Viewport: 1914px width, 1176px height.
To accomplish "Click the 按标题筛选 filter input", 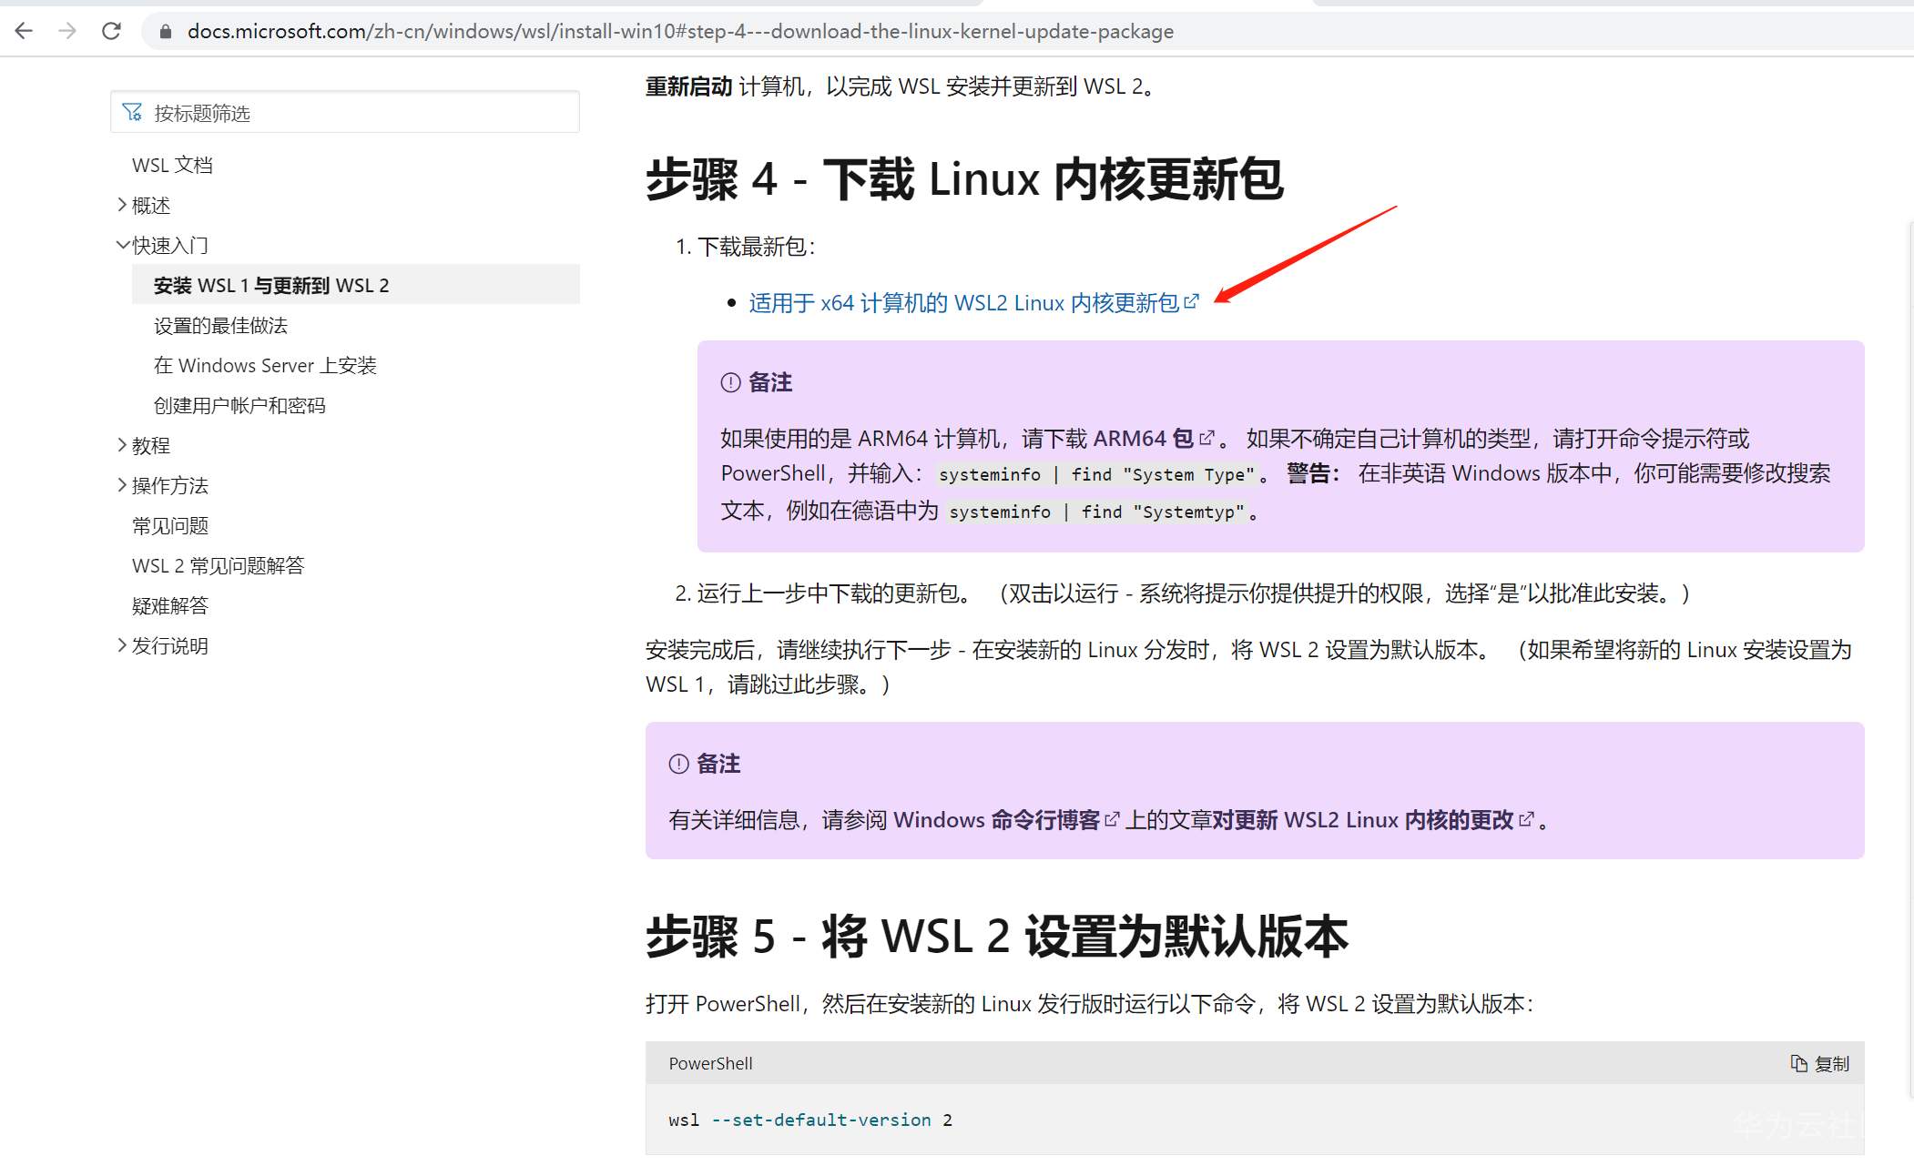I will [x=364, y=112].
